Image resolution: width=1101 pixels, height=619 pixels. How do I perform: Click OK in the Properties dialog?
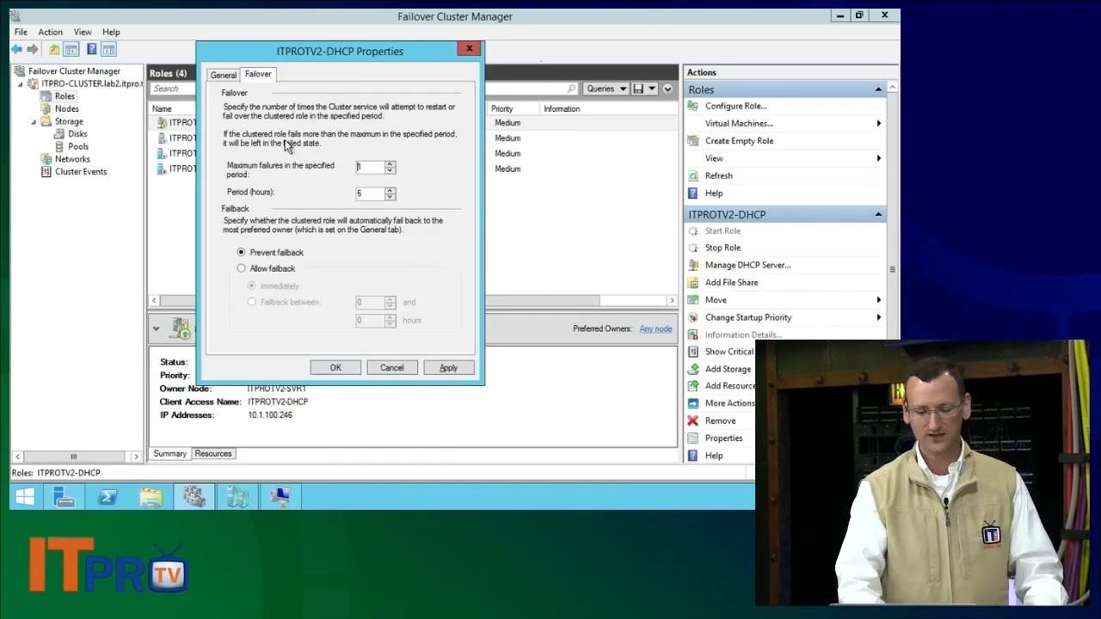(335, 367)
